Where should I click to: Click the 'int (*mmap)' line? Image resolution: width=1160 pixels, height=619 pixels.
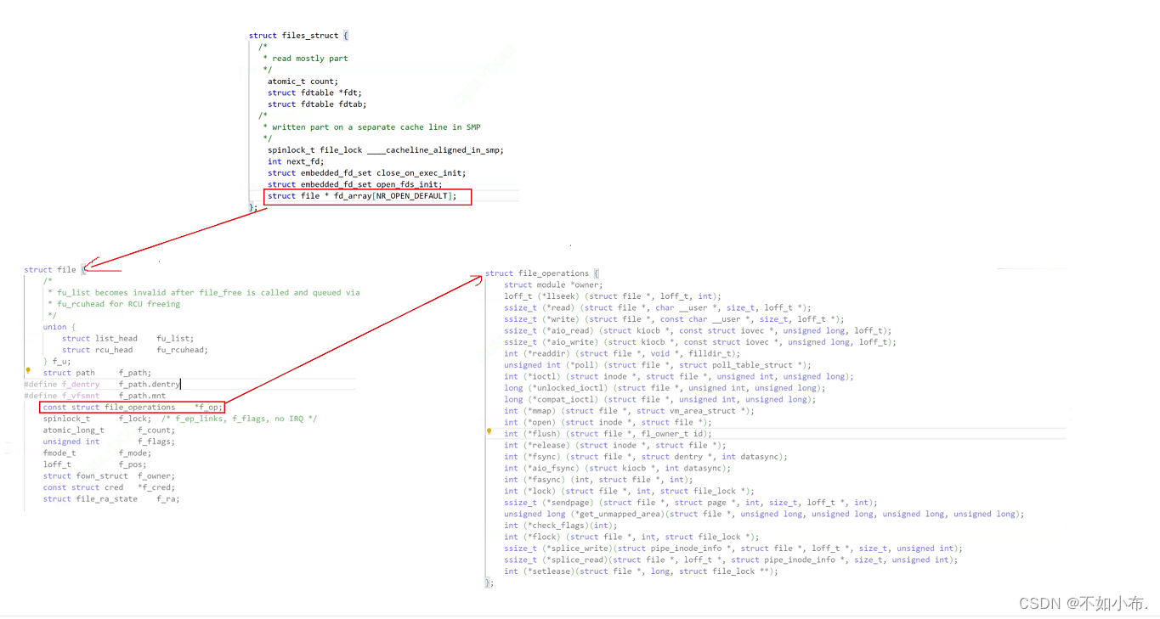click(x=629, y=411)
